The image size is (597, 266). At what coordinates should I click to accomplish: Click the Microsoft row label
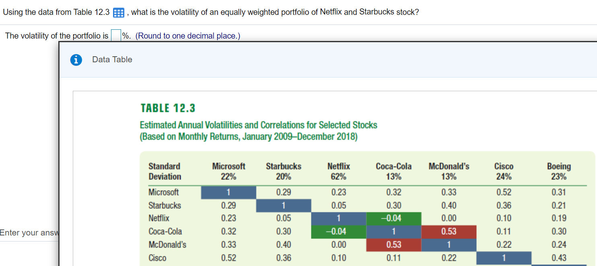[163, 192]
